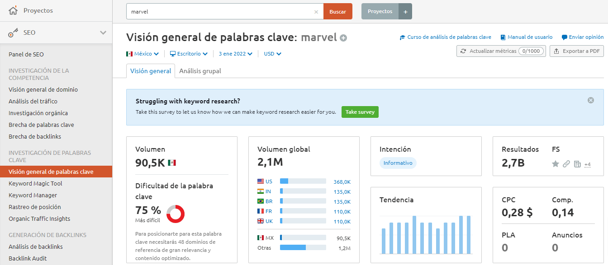Screen dimensions: 608x265
Task: Open the México country dropdown
Action: (142, 54)
